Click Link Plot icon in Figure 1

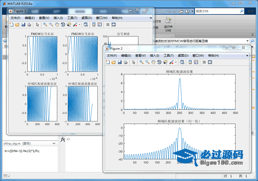click(x=86, y=25)
